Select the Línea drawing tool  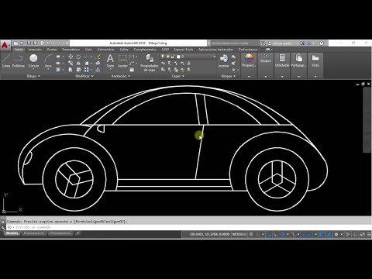(6, 61)
